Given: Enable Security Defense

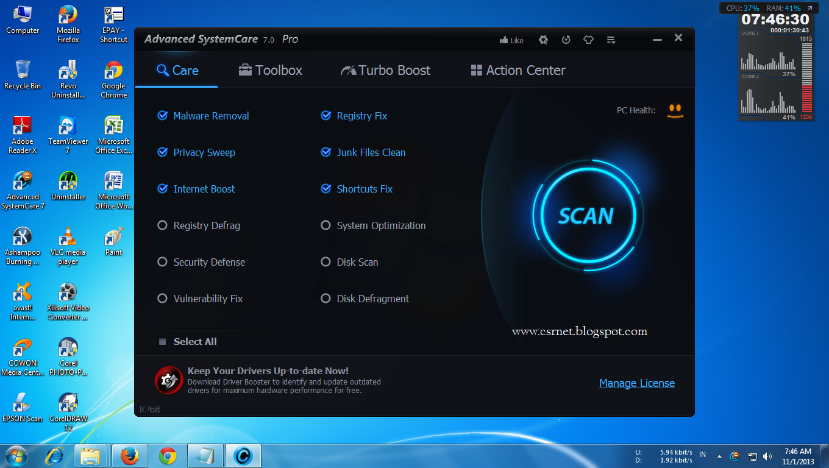Looking at the screenshot, I should (x=162, y=262).
